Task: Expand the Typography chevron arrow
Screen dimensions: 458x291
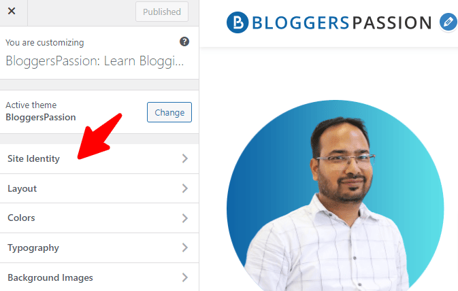Action: coord(185,247)
